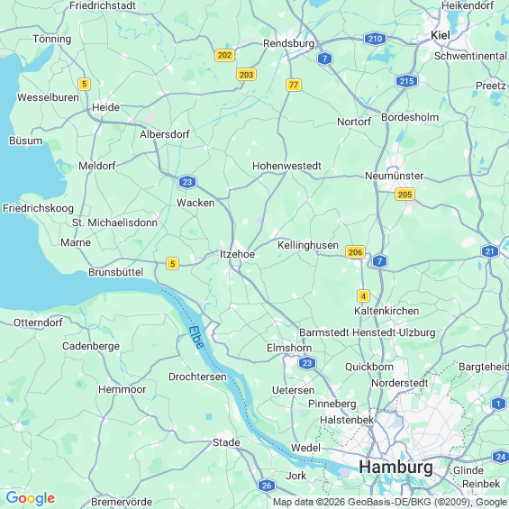Viewport: 509px width, 509px height.
Task: Click the A 23 shield near Elmshorn
Action: 307,363
